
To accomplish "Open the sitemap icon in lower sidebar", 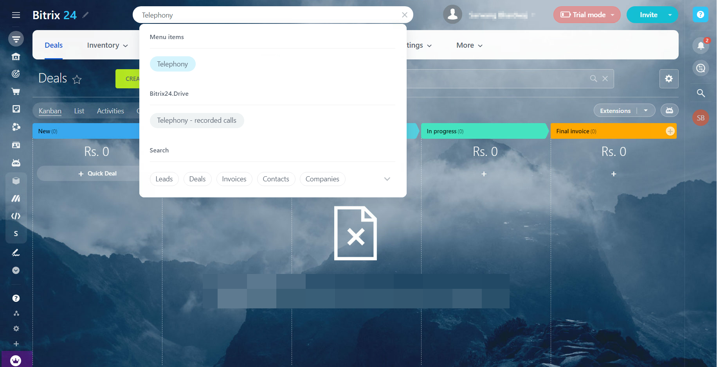I will click(x=16, y=313).
